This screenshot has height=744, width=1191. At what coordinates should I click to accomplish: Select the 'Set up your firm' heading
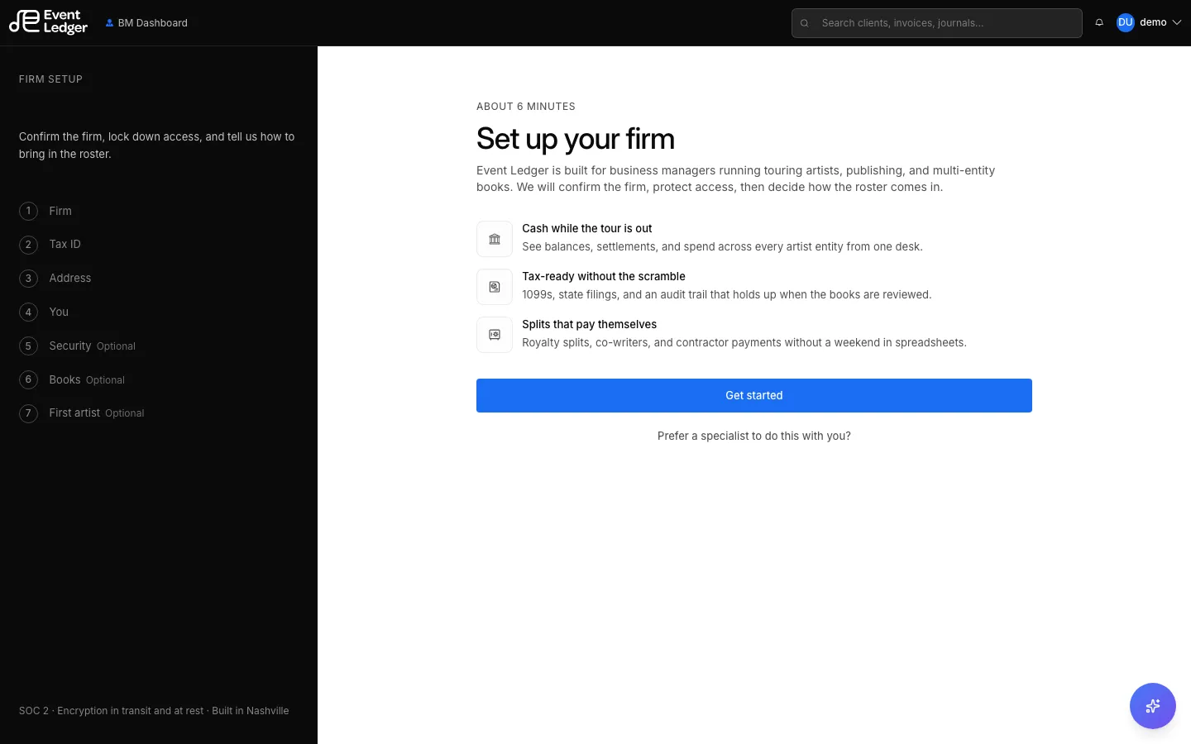(x=576, y=139)
